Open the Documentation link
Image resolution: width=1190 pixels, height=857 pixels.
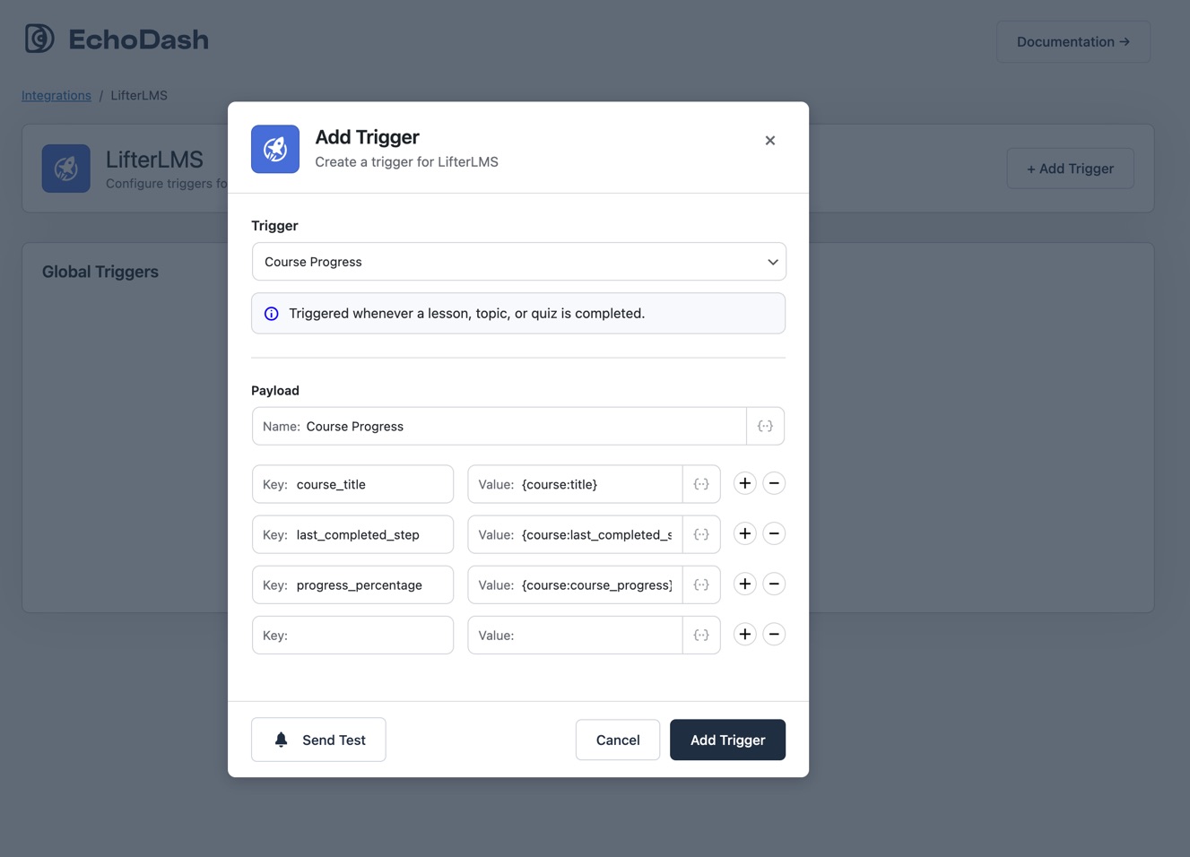coord(1073,41)
